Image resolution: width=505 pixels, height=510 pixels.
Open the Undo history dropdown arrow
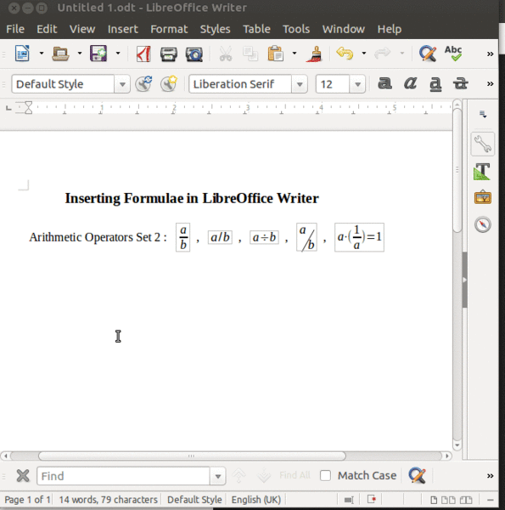[364, 53]
